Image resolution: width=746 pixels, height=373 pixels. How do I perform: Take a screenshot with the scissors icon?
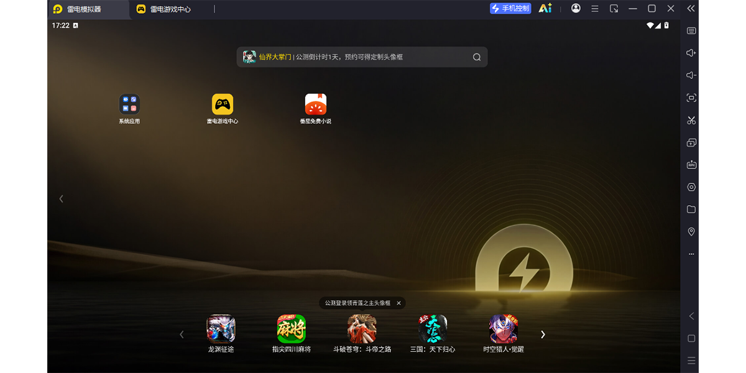tap(691, 120)
